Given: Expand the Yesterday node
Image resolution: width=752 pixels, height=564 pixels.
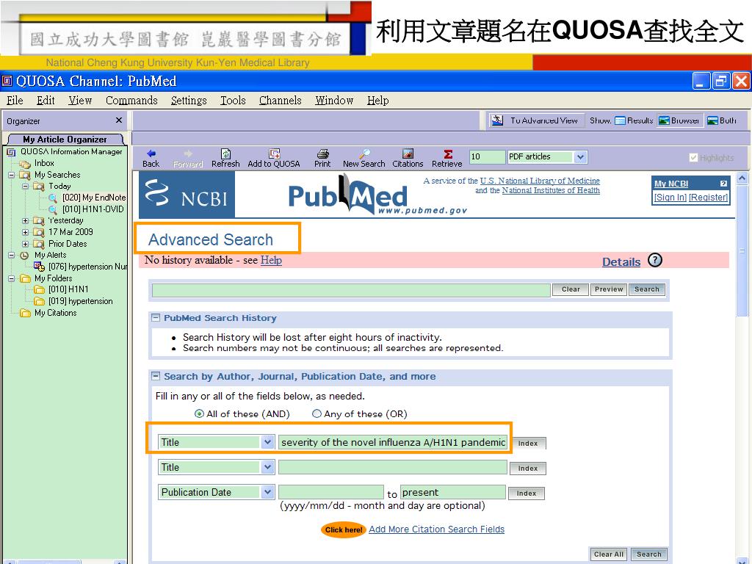Looking at the screenshot, I should [x=26, y=220].
